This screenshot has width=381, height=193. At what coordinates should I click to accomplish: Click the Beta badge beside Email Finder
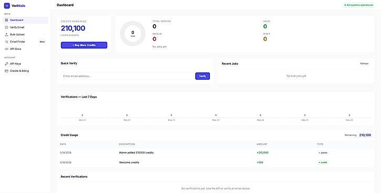[x=42, y=42]
